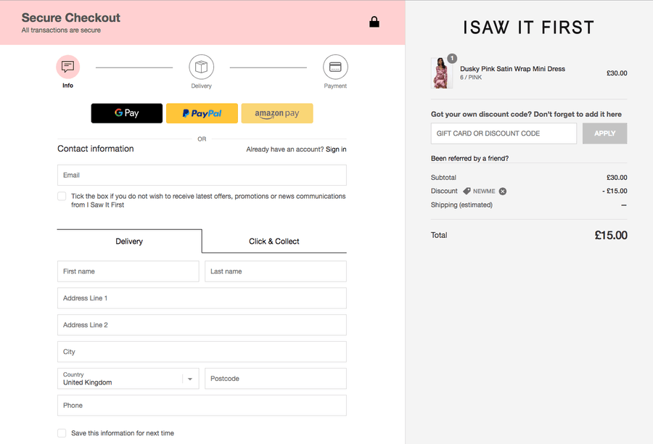Screen dimensions: 653x444
Task: Click the Delivery package step icon
Action: click(x=202, y=66)
